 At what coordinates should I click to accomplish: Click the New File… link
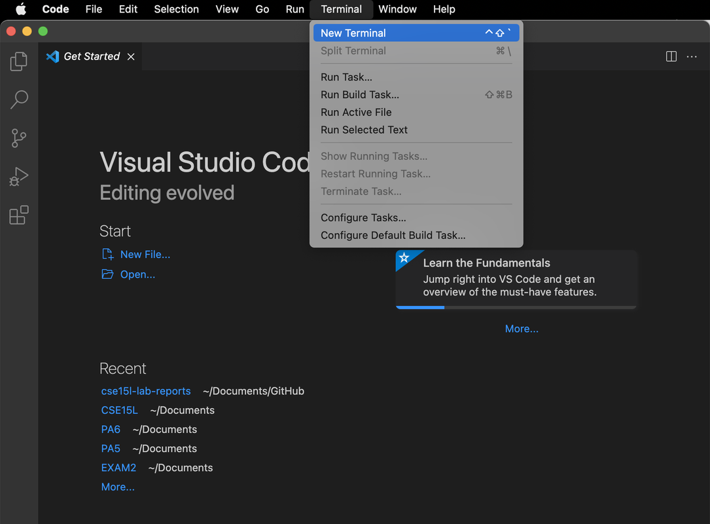coord(145,254)
